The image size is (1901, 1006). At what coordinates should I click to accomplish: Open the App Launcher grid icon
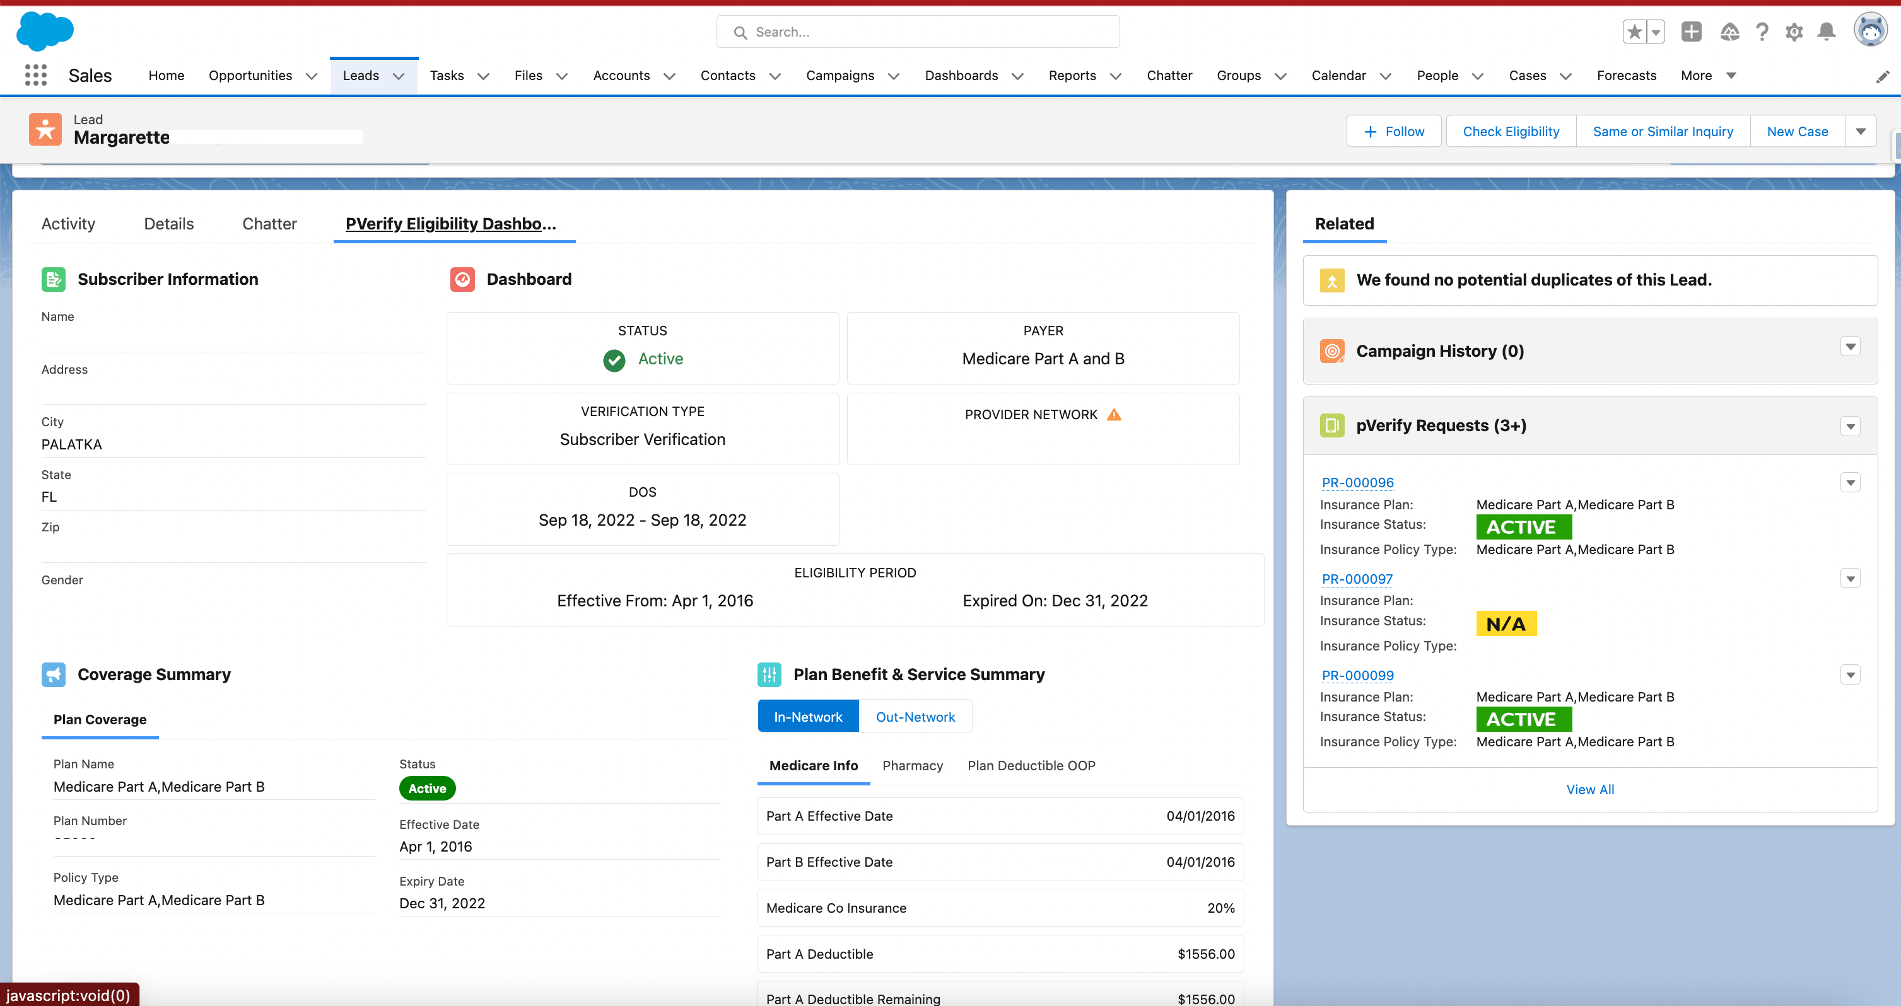coord(35,75)
